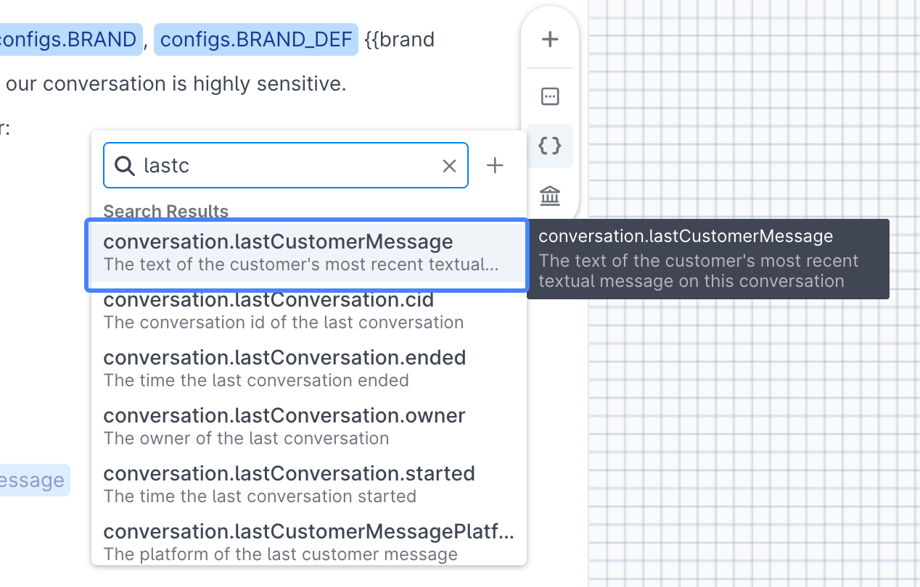Image resolution: width=920 pixels, height=587 pixels.
Task: Click the configs.BRAND_DEF variable chip
Action: click(256, 39)
